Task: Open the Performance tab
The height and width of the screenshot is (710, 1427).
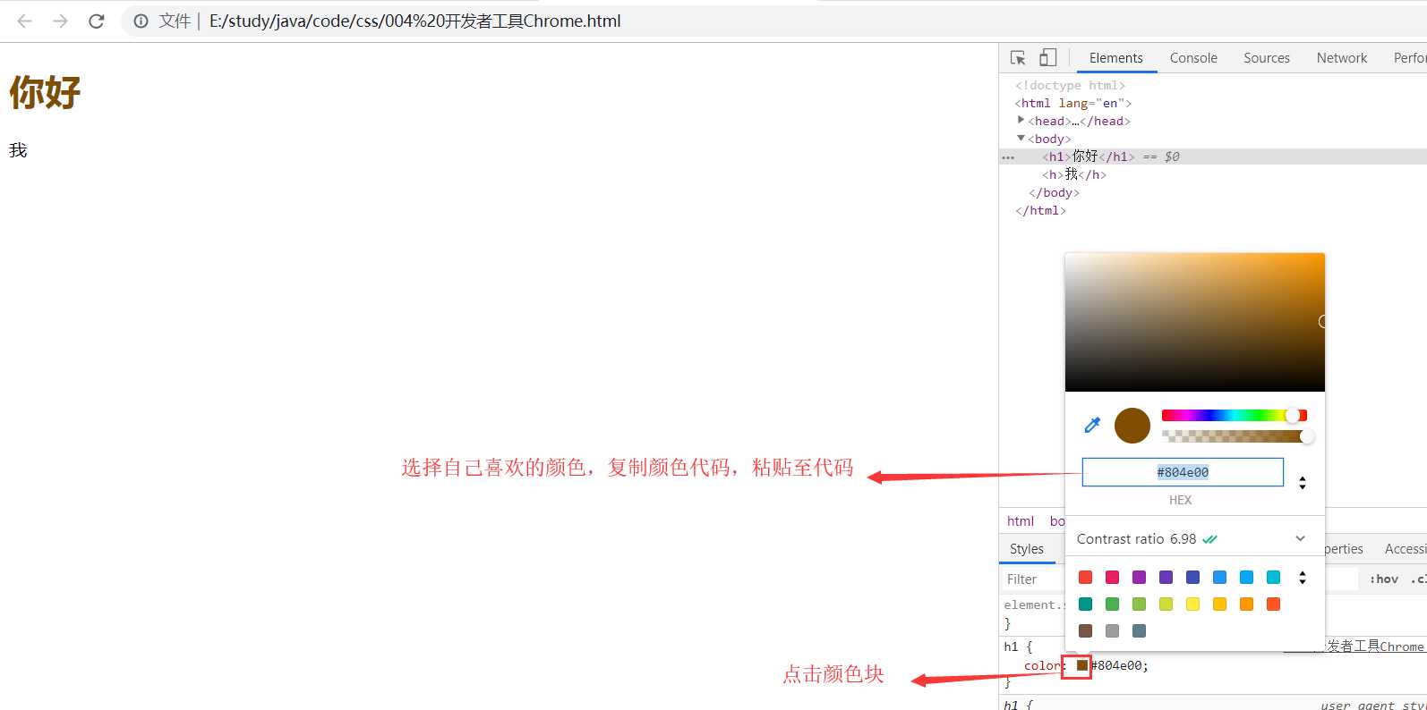Action: (x=1410, y=58)
